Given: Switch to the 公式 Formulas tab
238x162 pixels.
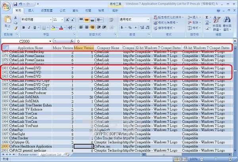Looking at the screenshot, I should (62, 10).
